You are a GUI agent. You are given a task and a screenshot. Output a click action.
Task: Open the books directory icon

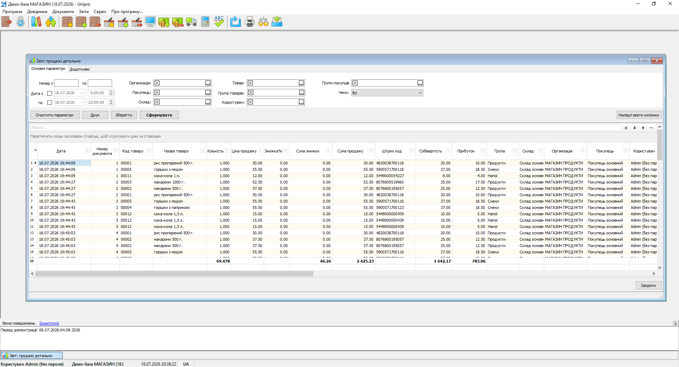pos(36,22)
